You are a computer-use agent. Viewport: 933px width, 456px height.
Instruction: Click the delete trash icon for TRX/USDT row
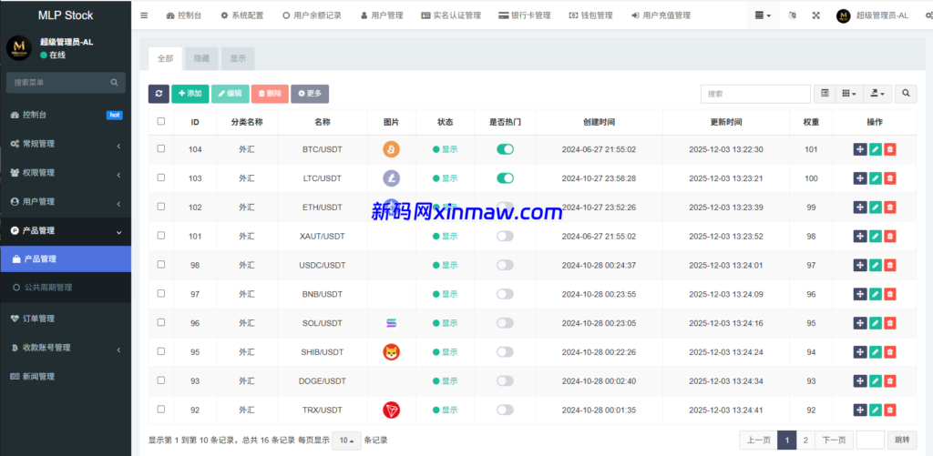point(889,410)
